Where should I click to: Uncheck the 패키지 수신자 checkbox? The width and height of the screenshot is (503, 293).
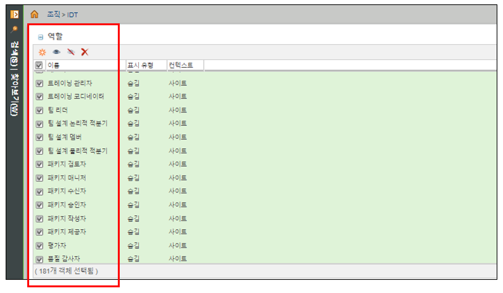tap(39, 191)
